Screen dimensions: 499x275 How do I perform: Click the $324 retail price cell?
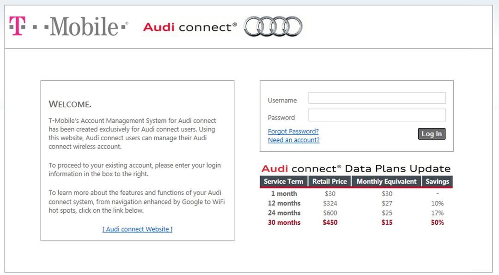click(x=330, y=203)
